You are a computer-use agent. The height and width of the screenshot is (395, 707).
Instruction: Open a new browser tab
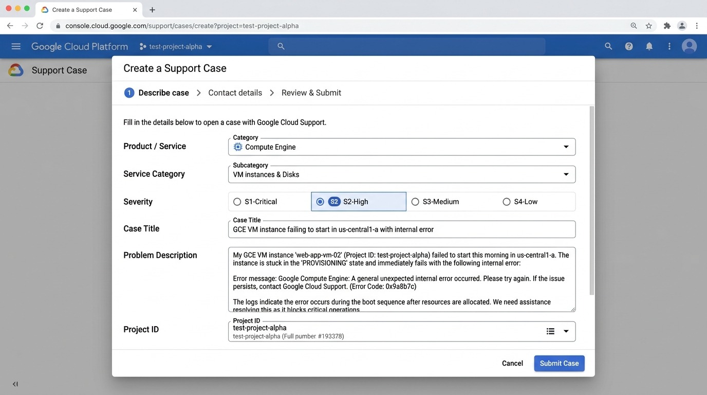point(152,10)
